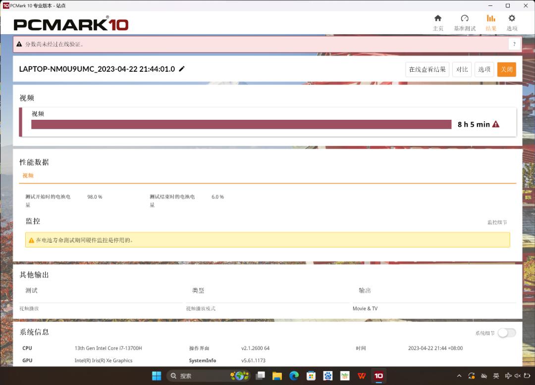Open the results tab with bar chart icon

tap(490, 22)
